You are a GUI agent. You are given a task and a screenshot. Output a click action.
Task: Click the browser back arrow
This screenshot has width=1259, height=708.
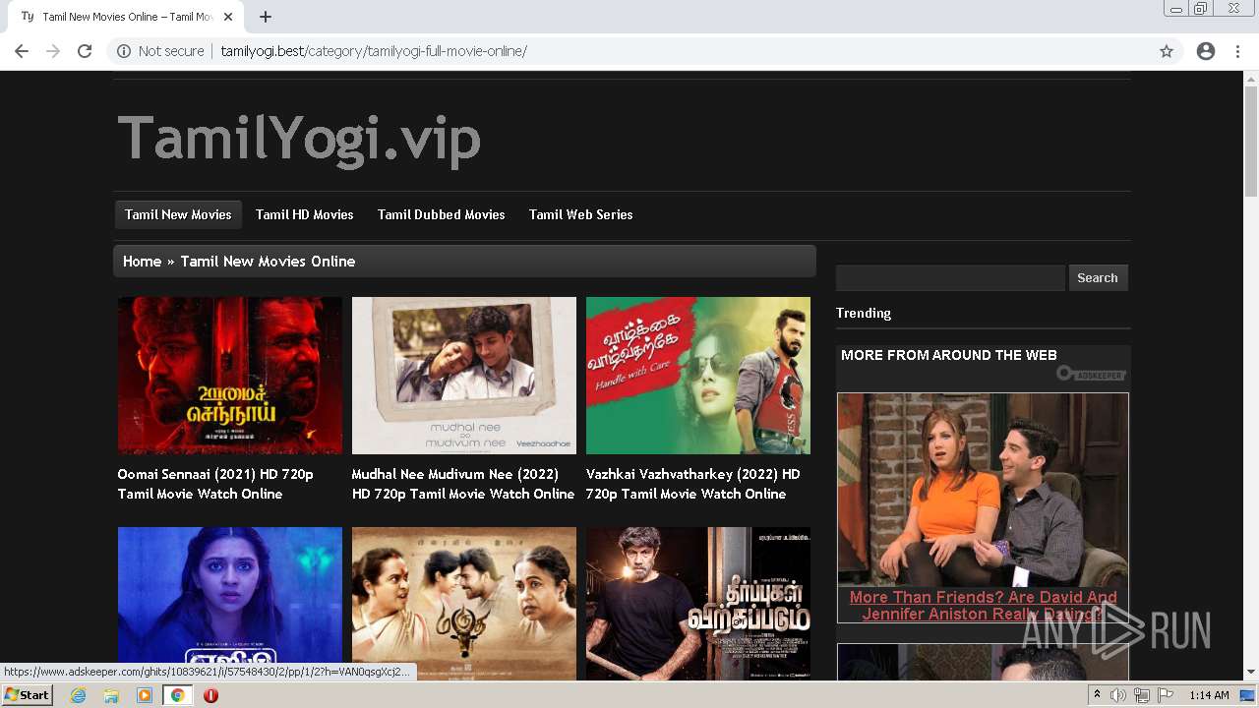(x=22, y=51)
